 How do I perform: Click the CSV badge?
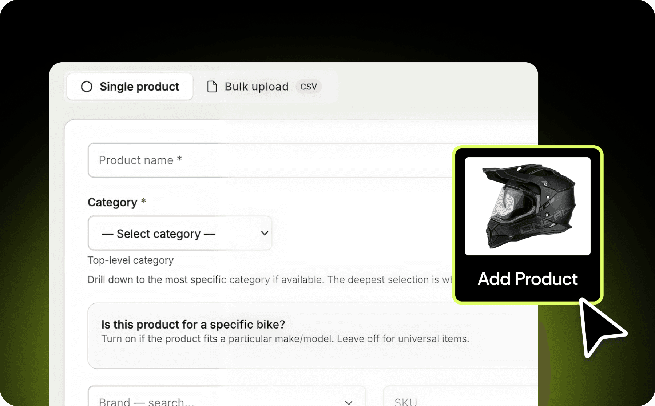click(x=309, y=87)
